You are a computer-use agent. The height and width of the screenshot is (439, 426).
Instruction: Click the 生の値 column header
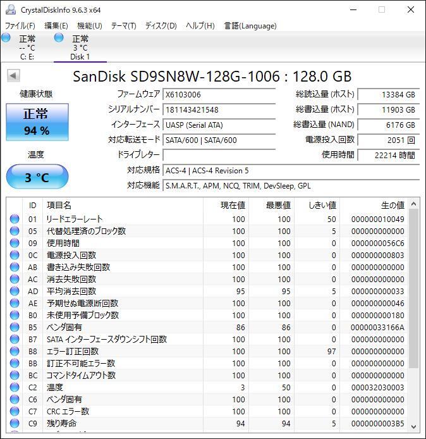click(x=374, y=205)
